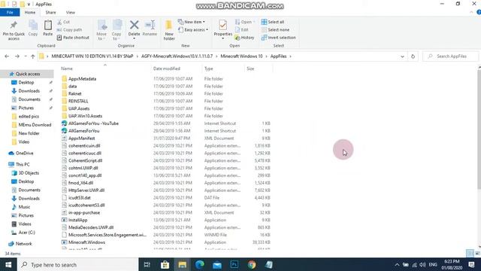
Task: Open the File menu tab
Action: click(x=10, y=12)
